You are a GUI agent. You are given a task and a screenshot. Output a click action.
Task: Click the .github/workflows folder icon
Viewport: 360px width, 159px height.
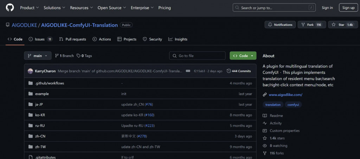point(31,83)
